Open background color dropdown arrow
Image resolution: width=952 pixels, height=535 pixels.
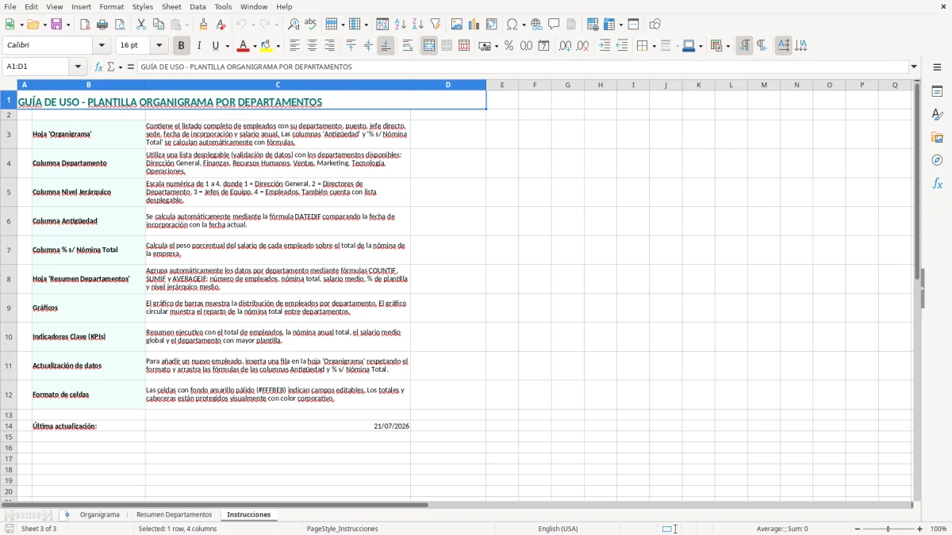click(278, 46)
